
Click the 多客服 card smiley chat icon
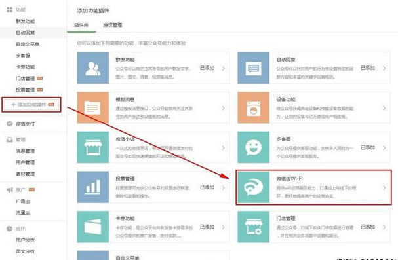tap(253, 147)
